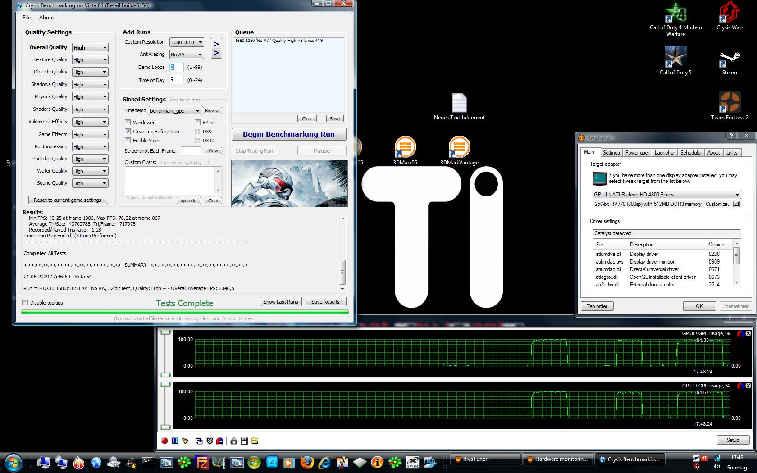757x473 pixels.
Task: Open 3DMark06 desktop shortcut
Action: pos(405,151)
